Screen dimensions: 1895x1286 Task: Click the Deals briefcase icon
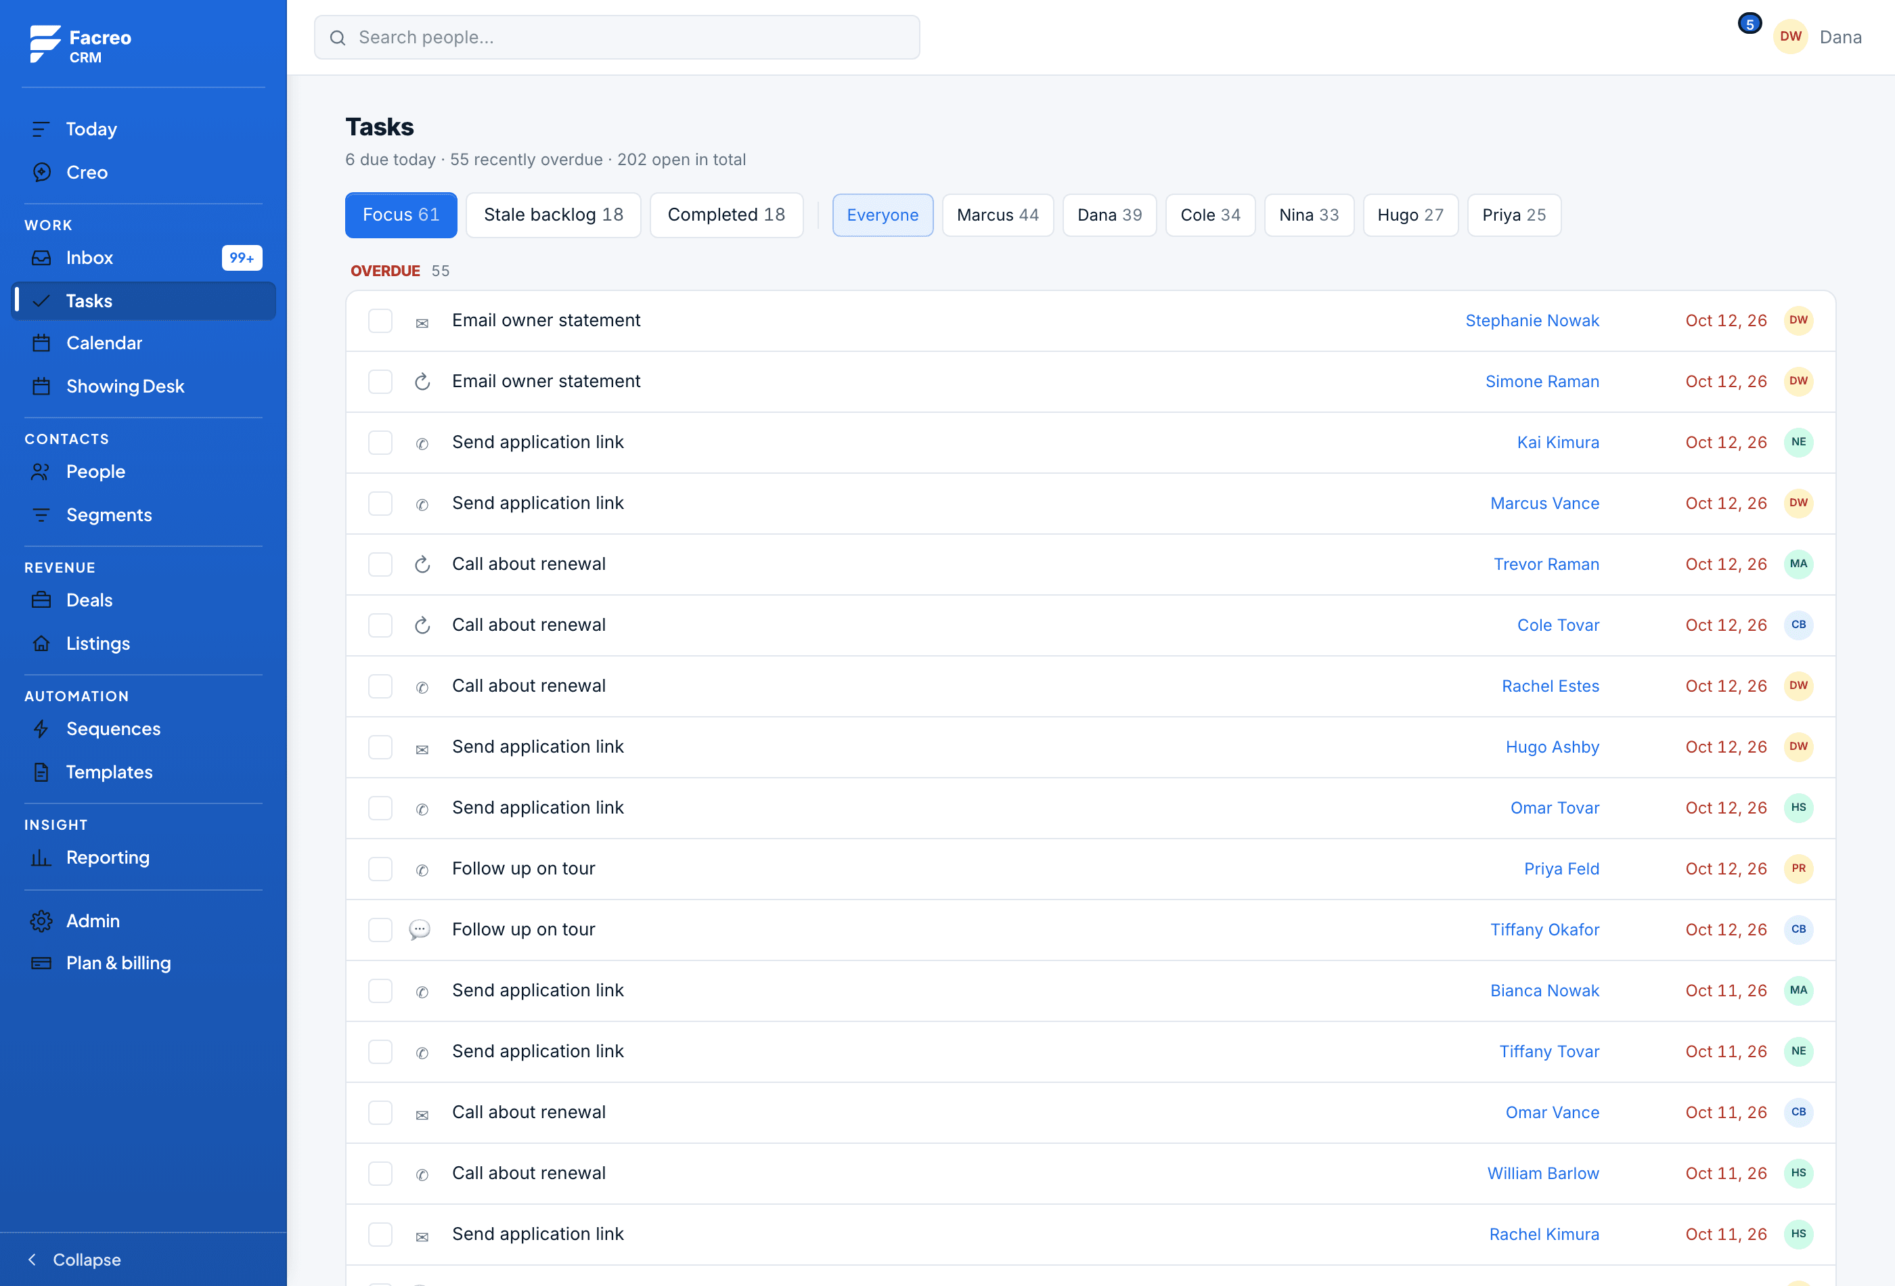point(41,600)
